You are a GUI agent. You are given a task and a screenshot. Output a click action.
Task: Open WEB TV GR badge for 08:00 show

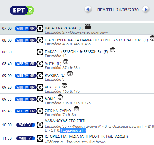pyautogui.click(x=26, y=40)
